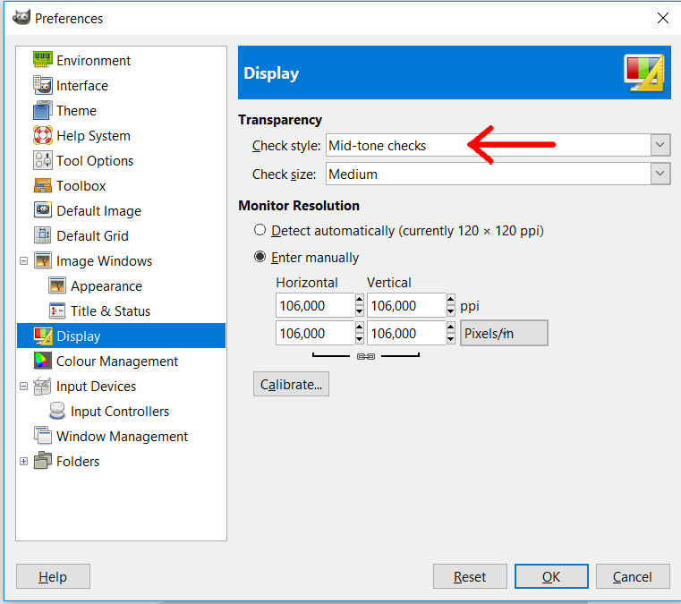This screenshot has width=681, height=604.
Task: Click the Help System lifebuoy icon
Action: (x=43, y=135)
